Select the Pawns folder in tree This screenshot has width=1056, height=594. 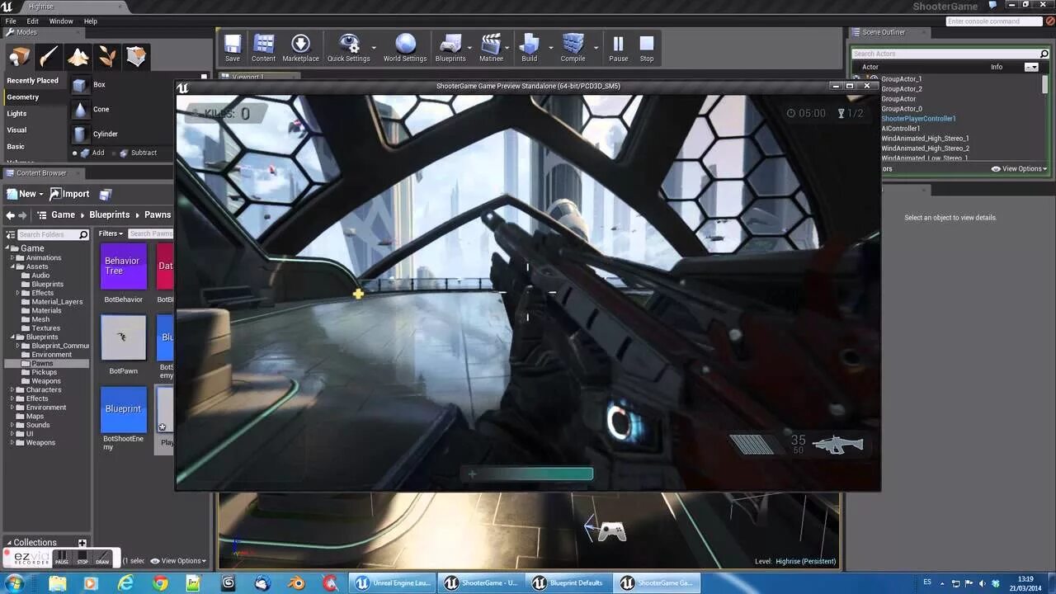point(42,363)
